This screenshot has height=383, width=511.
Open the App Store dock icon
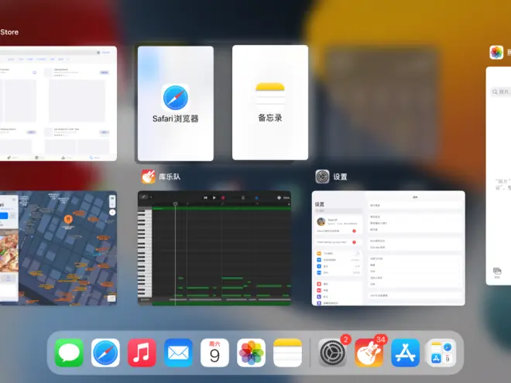tap(406, 353)
